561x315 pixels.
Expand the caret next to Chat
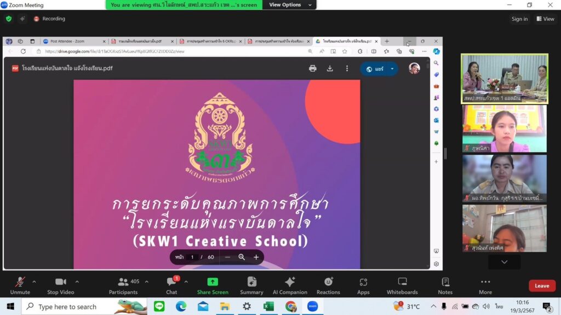click(x=186, y=282)
